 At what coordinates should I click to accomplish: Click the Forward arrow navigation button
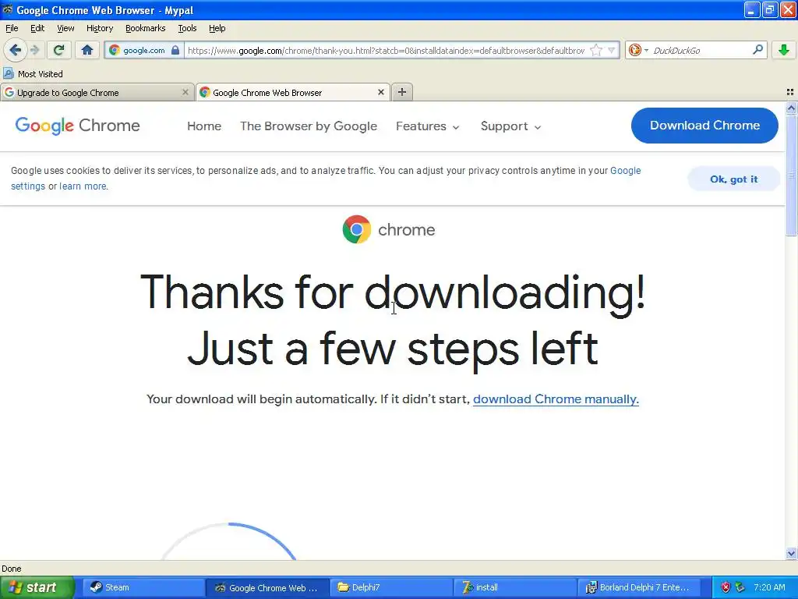[34, 50]
